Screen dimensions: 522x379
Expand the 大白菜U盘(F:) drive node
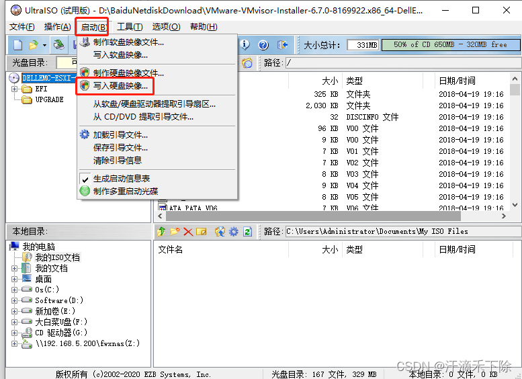click(x=14, y=322)
